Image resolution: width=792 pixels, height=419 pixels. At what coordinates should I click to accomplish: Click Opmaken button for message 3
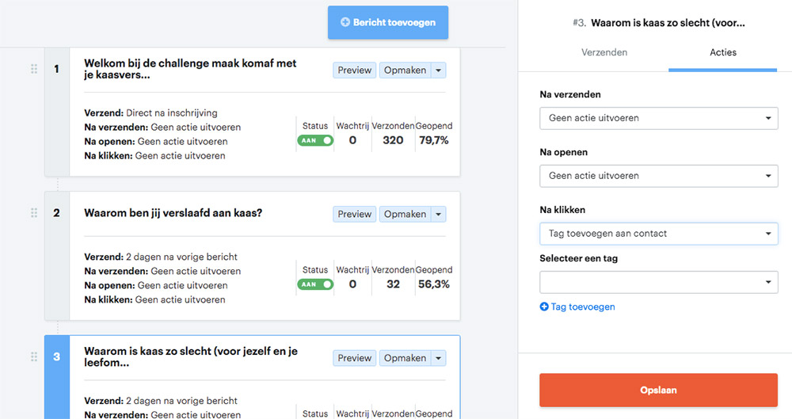tap(405, 358)
